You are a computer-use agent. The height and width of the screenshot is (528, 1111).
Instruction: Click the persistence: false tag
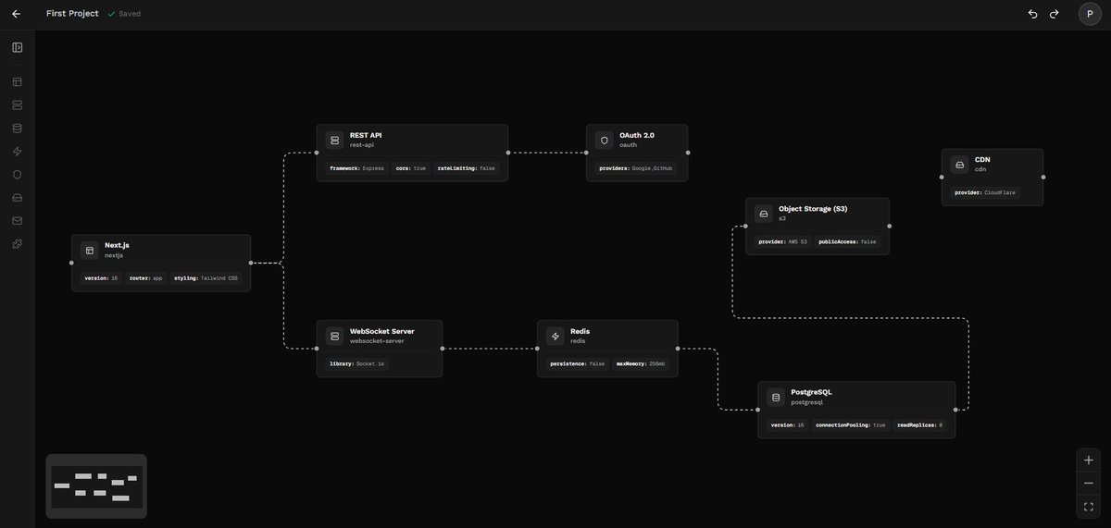(577, 363)
